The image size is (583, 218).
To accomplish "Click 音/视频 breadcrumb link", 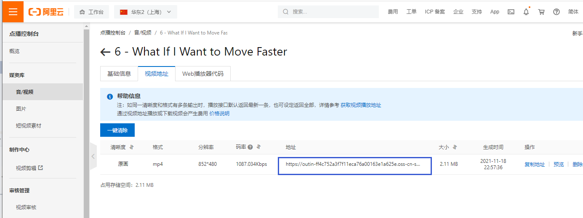I will click(143, 33).
